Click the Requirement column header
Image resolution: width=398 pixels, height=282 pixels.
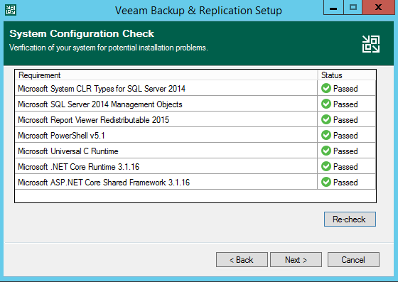[166, 75]
